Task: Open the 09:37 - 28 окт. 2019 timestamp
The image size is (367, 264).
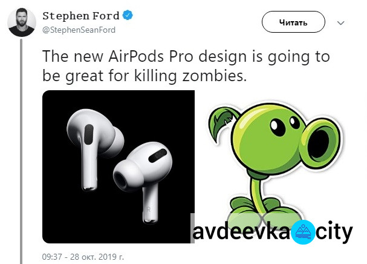Action: (x=83, y=257)
